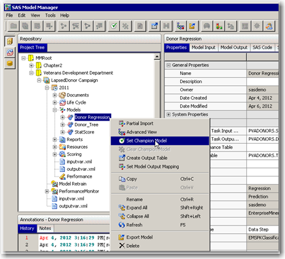Viewport: 285px width, 259px height.
Task: Click the Reports node icon
Action: pyautogui.click(x=62, y=140)
